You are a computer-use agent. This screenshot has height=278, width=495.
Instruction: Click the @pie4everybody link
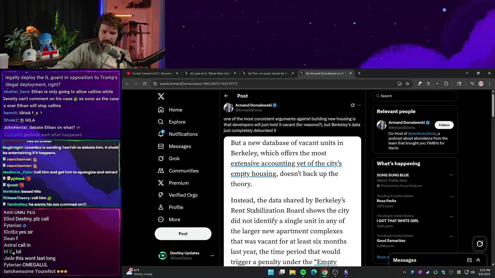(422, 134)
